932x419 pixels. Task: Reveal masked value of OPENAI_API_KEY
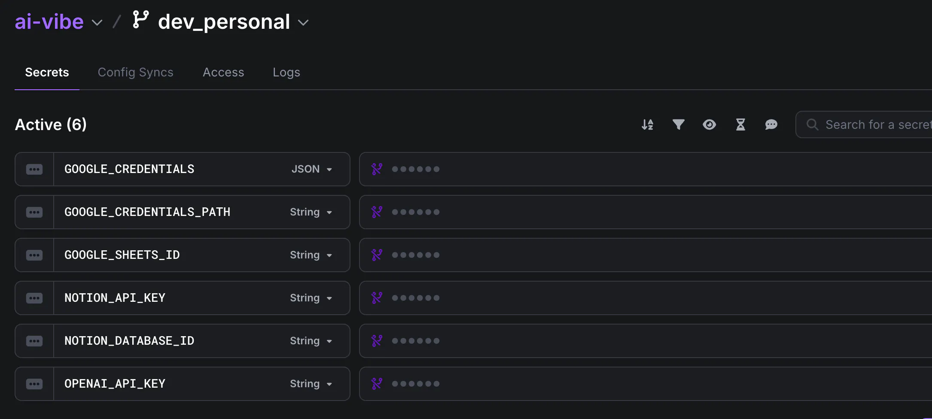coord(416,384)
